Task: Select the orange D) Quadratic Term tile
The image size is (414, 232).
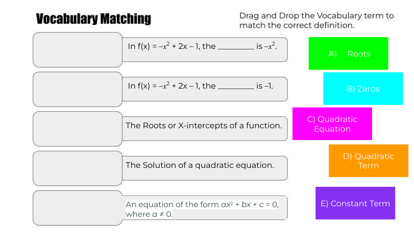Action: tap(368, 161)
